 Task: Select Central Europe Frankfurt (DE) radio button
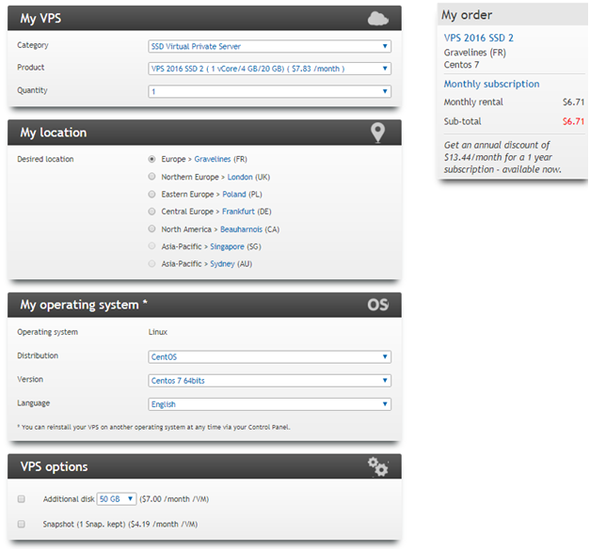click(x=151, y=211)
